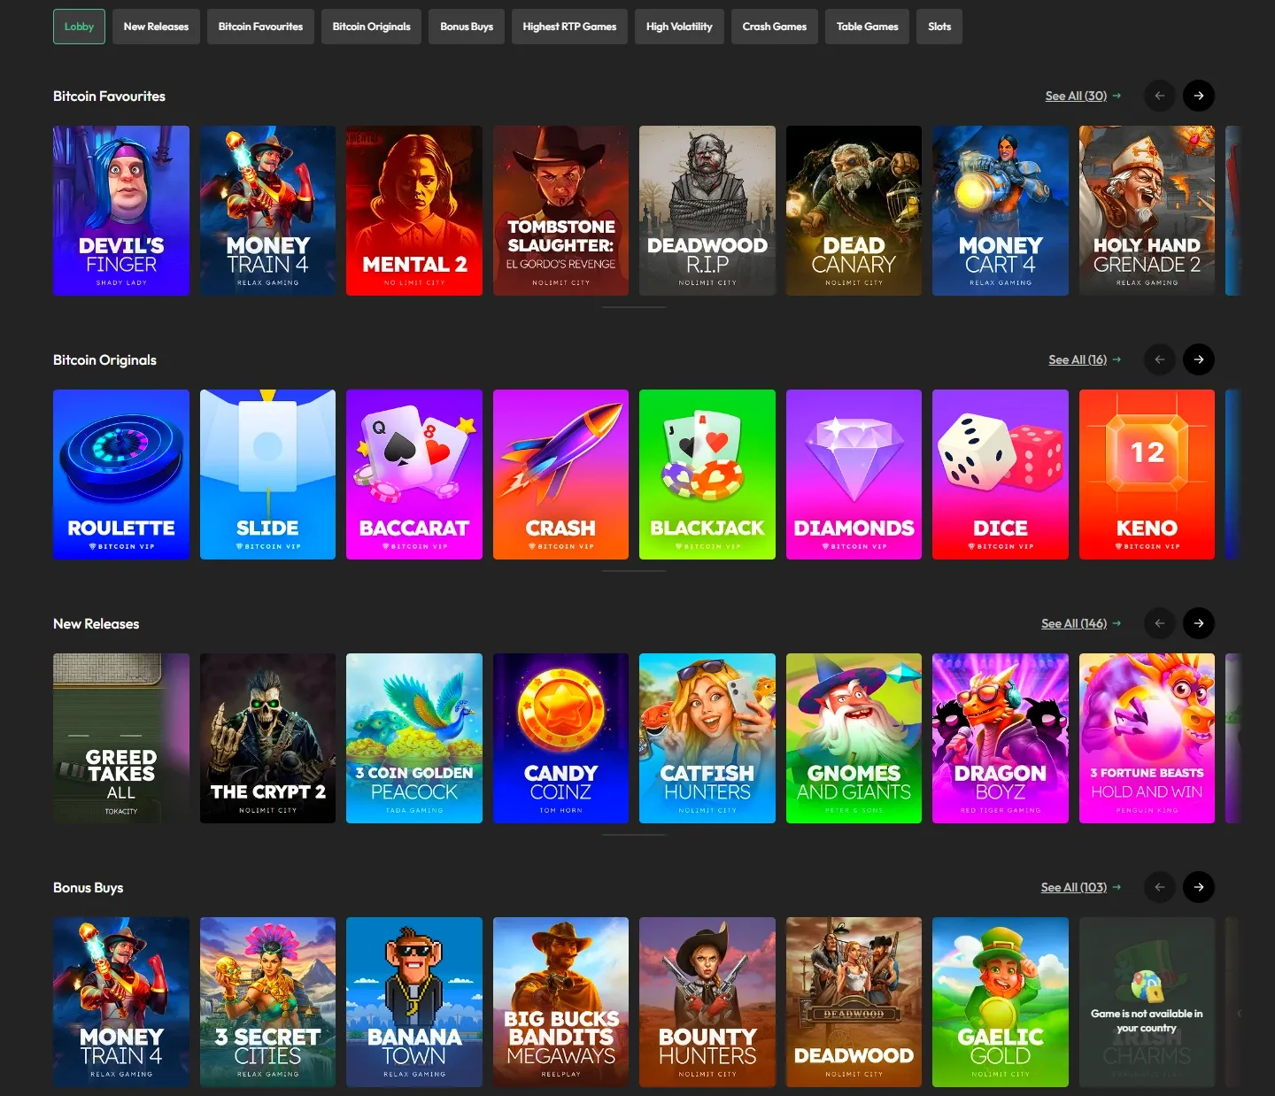Switch to the Crash Games tab
This screenshot has width=1275, height=1096.
pyautogui.click(x=774, y=27)
